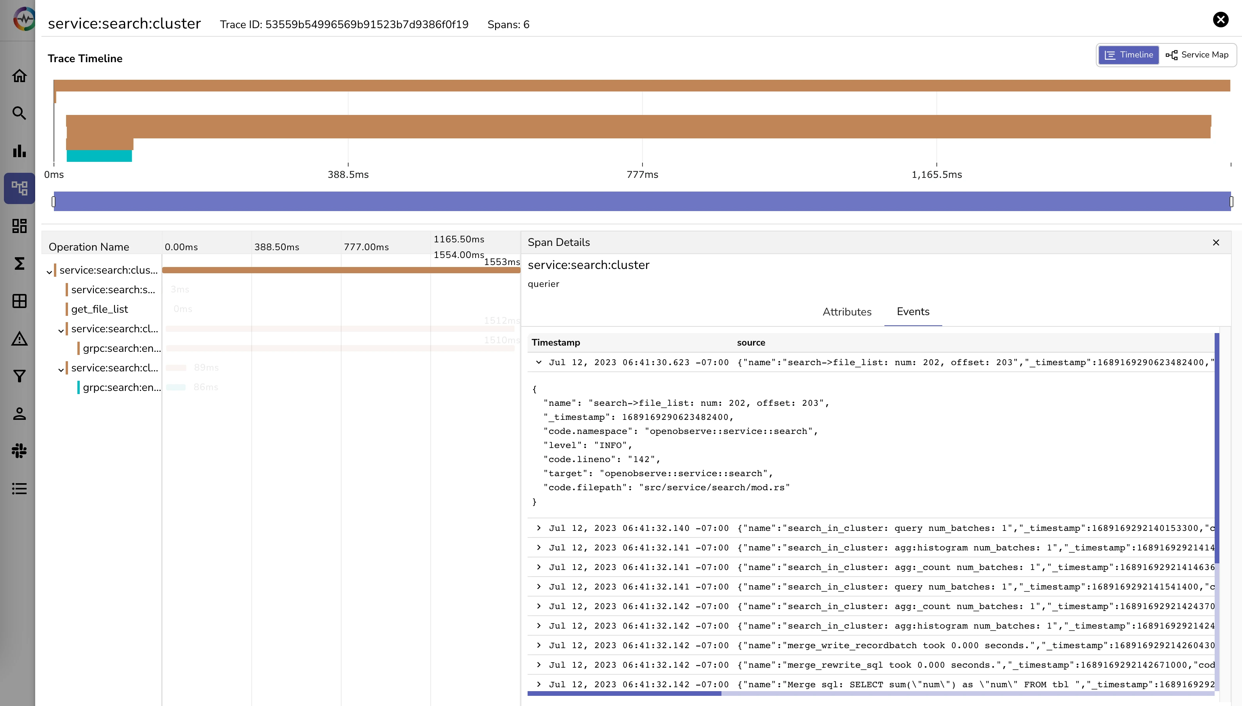Switch to Service Map view
Image resolution: width=1242 pixels, height=706 pixels.
coord(1197,55)
